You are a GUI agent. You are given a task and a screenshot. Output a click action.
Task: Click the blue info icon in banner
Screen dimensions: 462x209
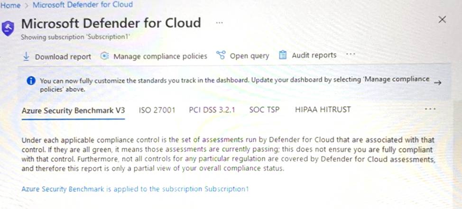pos(31,81)
